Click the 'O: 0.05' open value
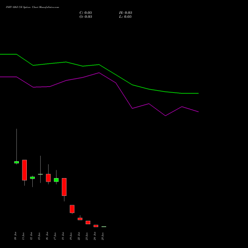The height and width of the screenshot is (248, 248). pyautogui.click(x=86, y=17)
